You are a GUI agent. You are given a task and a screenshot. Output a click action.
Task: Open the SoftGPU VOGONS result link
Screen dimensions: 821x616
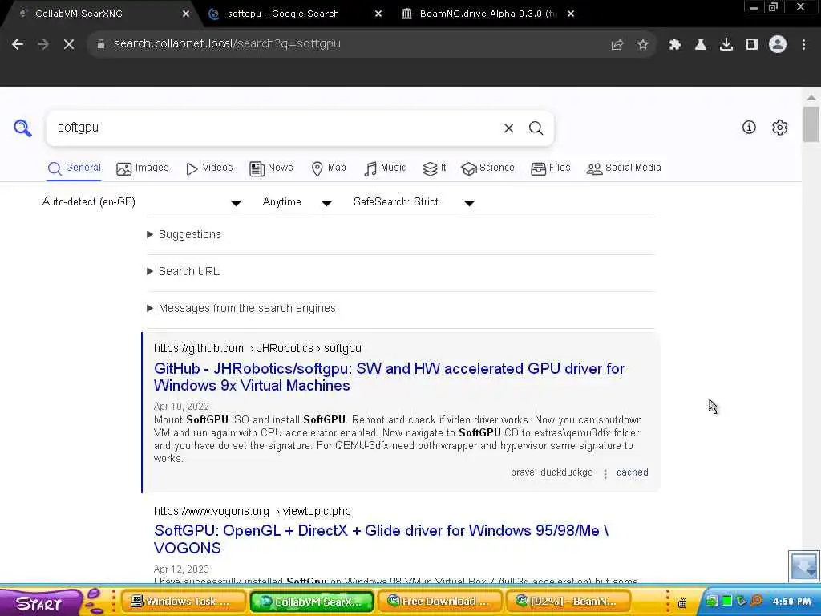381,539
